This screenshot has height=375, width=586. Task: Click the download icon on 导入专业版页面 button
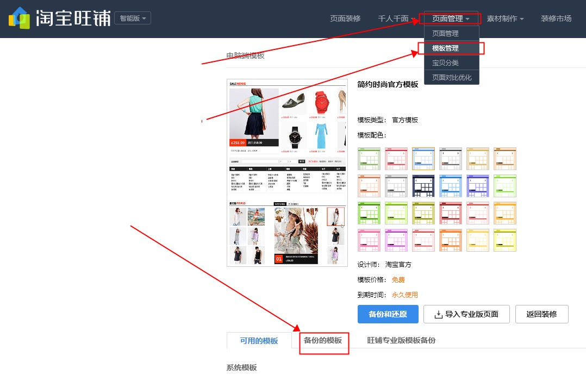[438, 314]
